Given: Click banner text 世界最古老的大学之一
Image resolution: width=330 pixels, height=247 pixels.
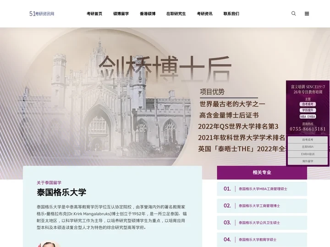Looking at the screenshot, I should (x=232, y=104).
